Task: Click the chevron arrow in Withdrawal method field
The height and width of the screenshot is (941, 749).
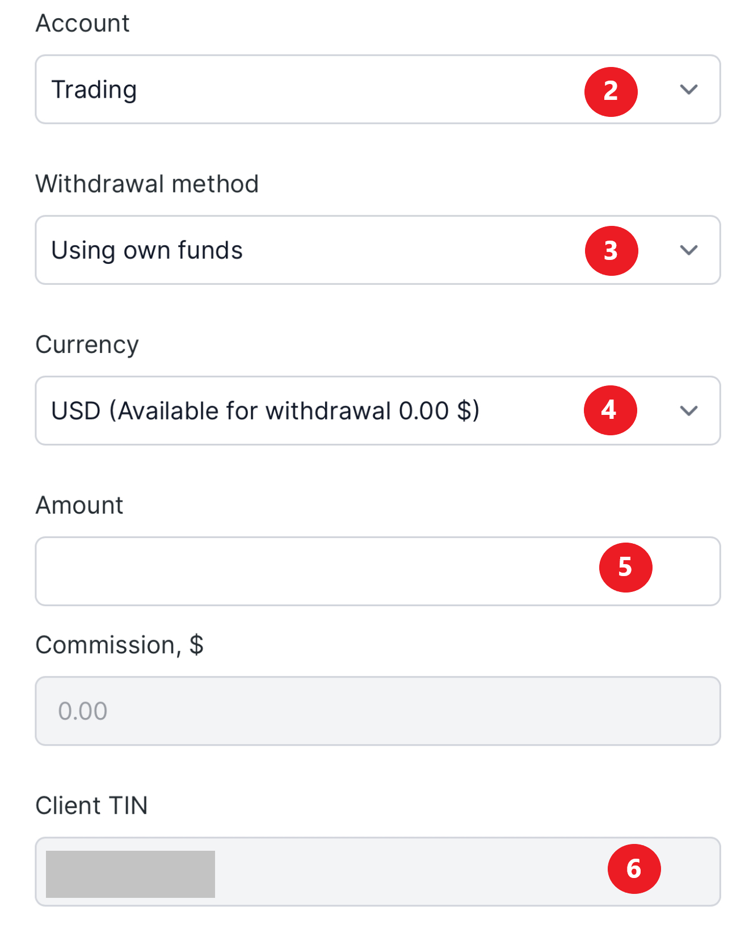Action: coord(688,250)
